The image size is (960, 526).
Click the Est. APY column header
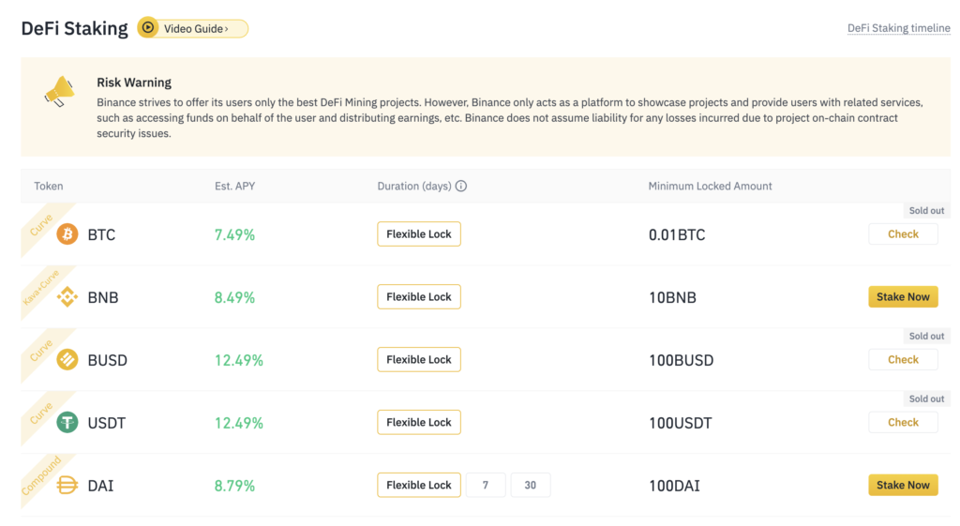tap(234, 187)
